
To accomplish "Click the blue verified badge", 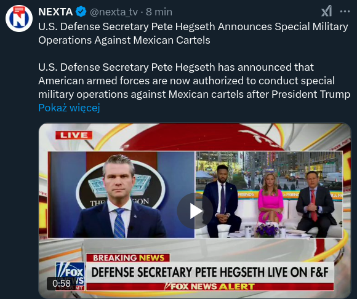I will click(81, 12).
